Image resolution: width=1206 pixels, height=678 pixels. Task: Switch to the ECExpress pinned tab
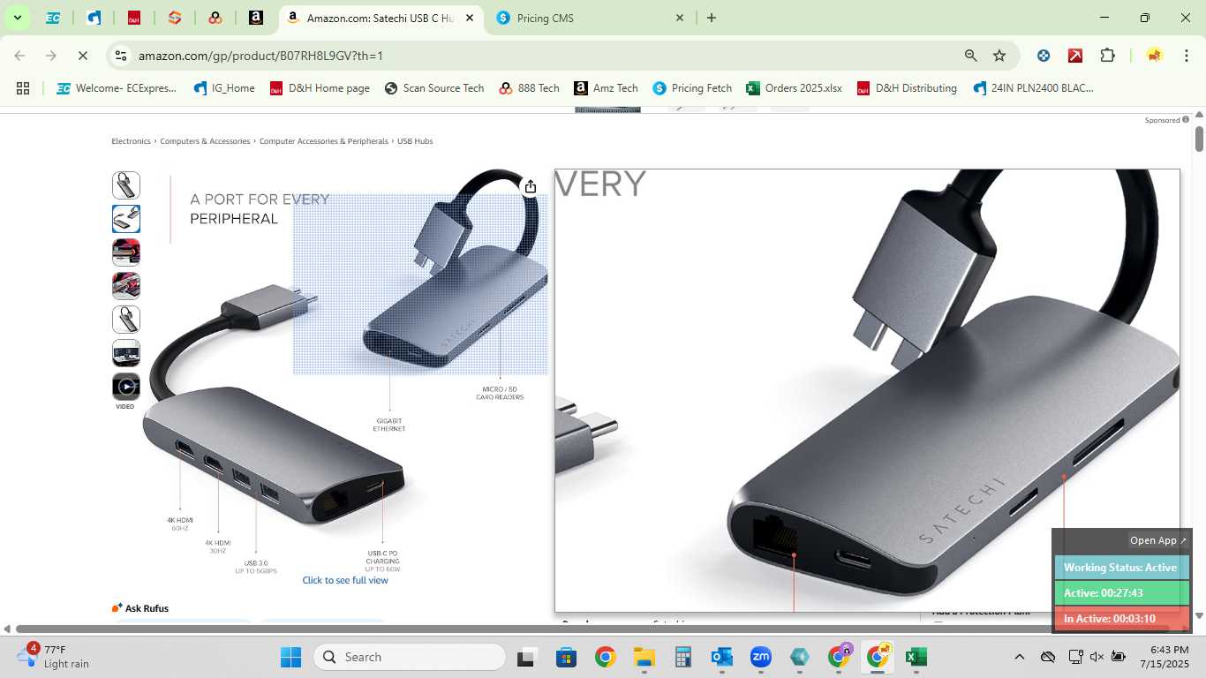(53, 18)
